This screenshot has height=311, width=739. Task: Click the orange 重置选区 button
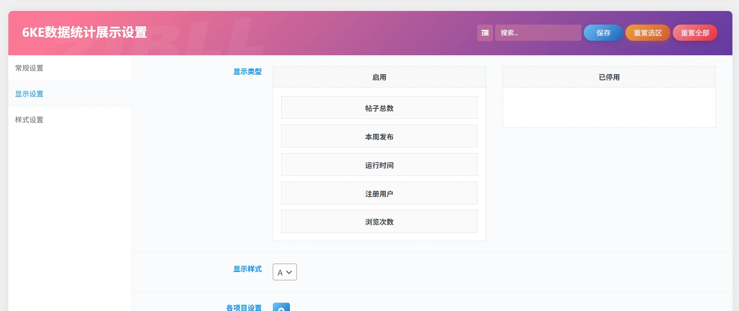coord(647,33)
